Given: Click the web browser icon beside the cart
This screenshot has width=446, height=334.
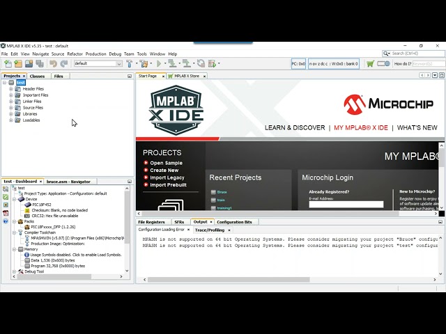Looking at the screenshot, I should click(383, 63).
